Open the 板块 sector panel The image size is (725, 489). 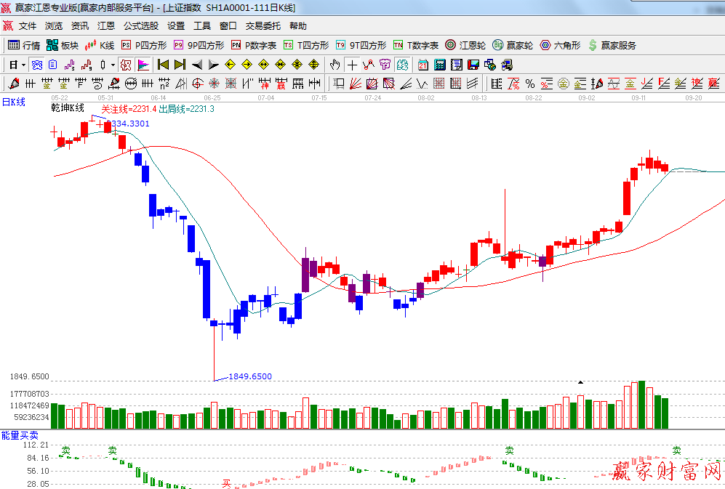[63, 45]
